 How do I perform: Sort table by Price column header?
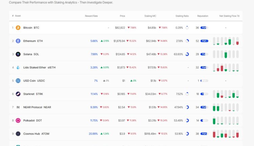tap(122, 16)
